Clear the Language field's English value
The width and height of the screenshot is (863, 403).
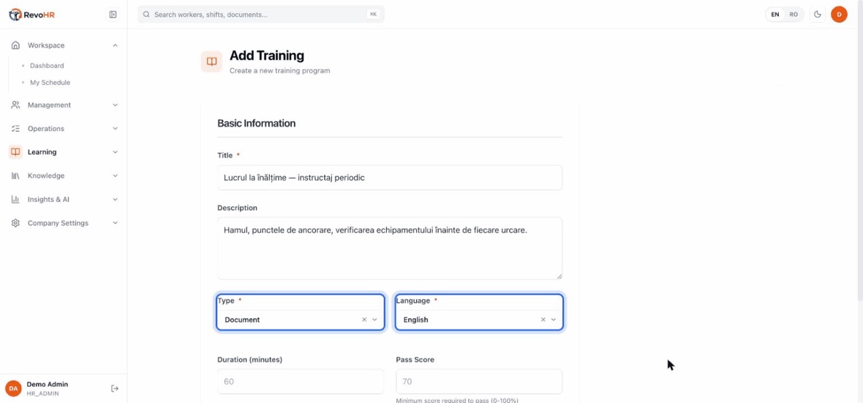click(x=543, y=320)
